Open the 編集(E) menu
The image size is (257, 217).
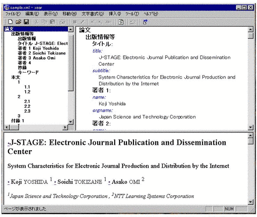coord(32,14)
